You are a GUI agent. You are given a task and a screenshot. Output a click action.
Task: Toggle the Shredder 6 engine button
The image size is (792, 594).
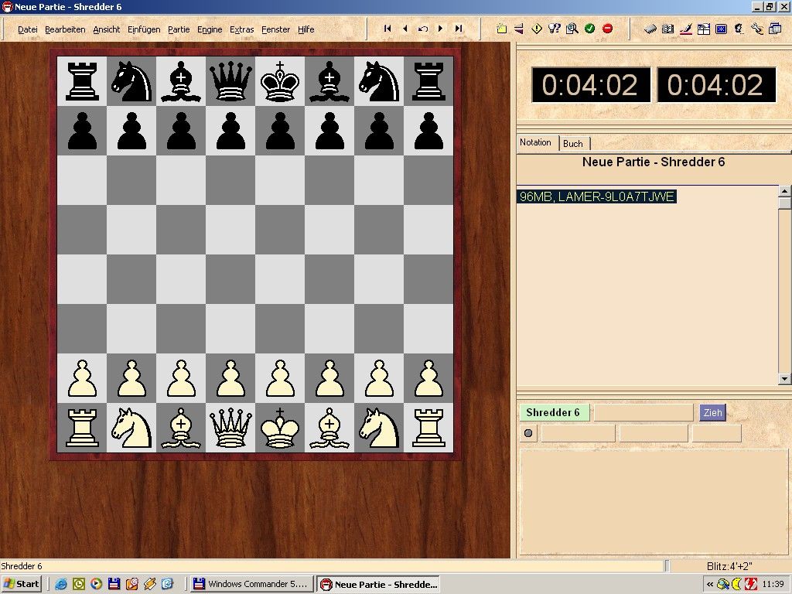(554, 412)
